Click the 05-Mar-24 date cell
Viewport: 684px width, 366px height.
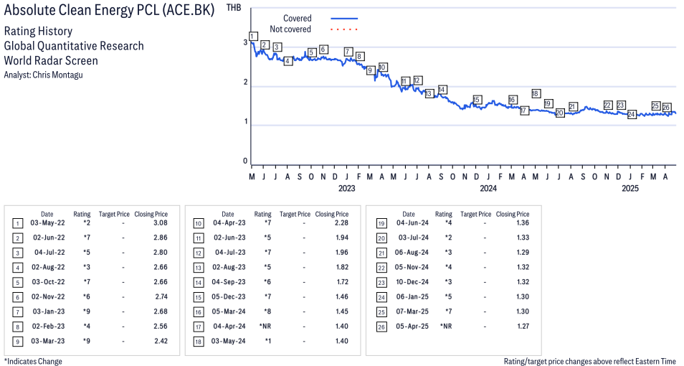click(229, 312)
